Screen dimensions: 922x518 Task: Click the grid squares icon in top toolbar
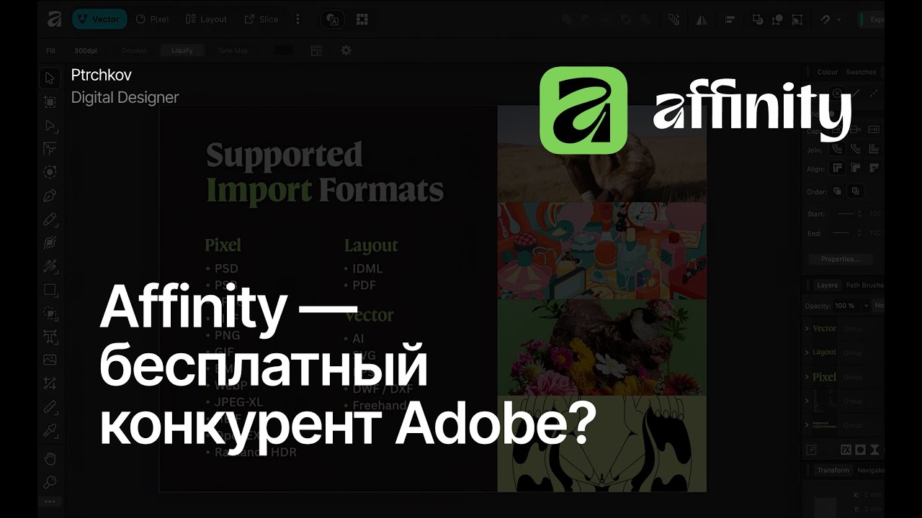[362, 19]
